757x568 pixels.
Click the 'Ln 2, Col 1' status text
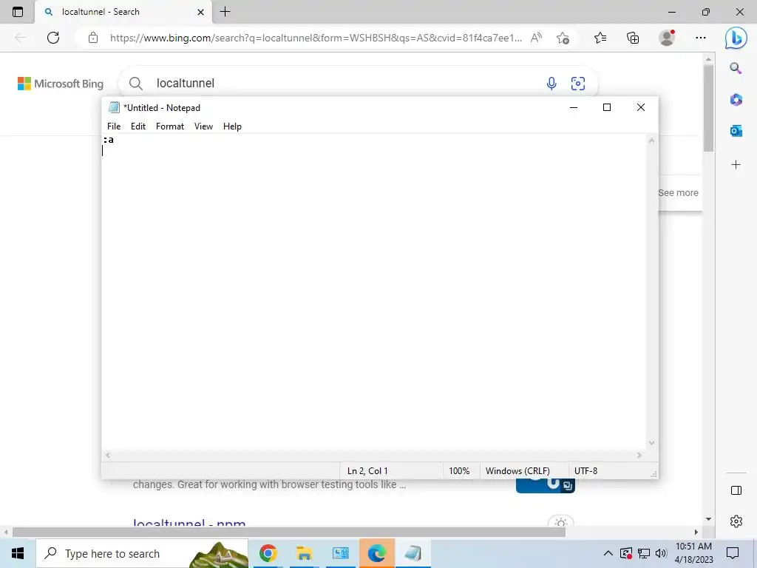click(367, 471)
